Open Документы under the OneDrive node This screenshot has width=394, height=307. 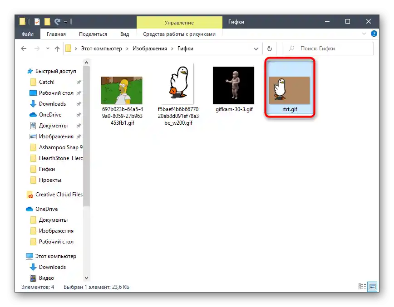[53, 220]
